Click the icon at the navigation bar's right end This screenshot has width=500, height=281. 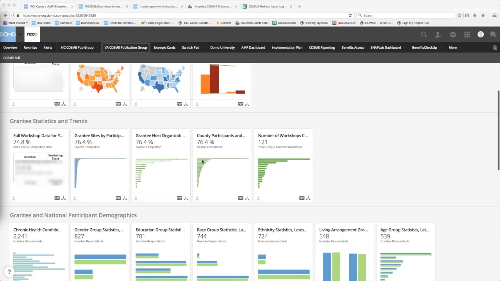tap(495, 48)
